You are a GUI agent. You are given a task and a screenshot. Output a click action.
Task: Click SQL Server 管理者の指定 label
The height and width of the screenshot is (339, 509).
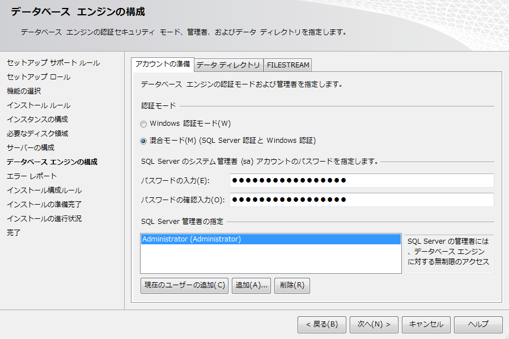click(182, 222)
